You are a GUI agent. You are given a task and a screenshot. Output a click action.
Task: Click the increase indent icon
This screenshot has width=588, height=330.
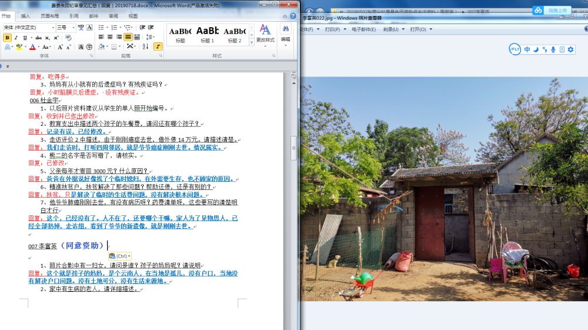pyautogui.click(x=151, y=28)
